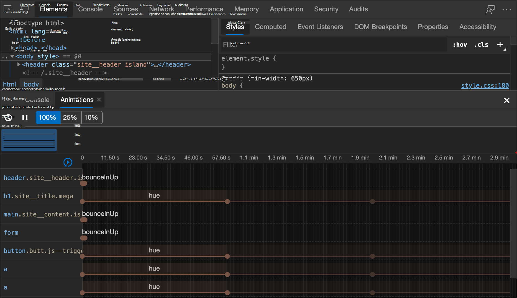Image resolution: width=517 pixels, height=298 pixels.
Task: Click the clear all animations icon
Action: (x=8, y=117)
